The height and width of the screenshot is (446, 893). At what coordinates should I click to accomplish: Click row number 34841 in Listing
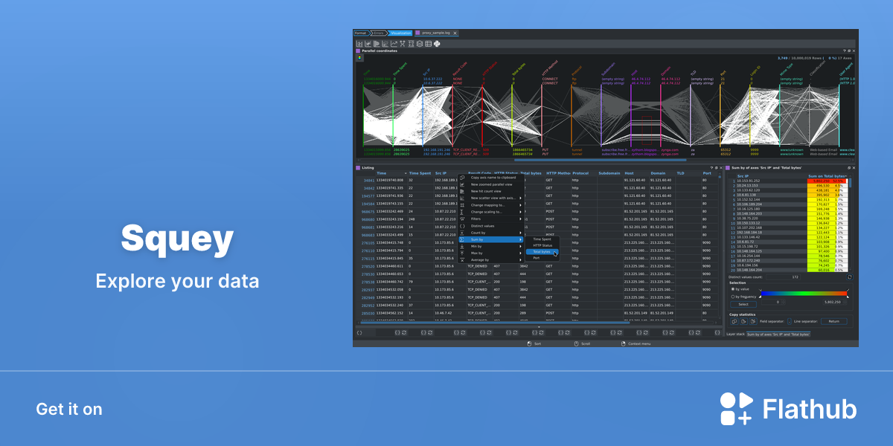369,181
